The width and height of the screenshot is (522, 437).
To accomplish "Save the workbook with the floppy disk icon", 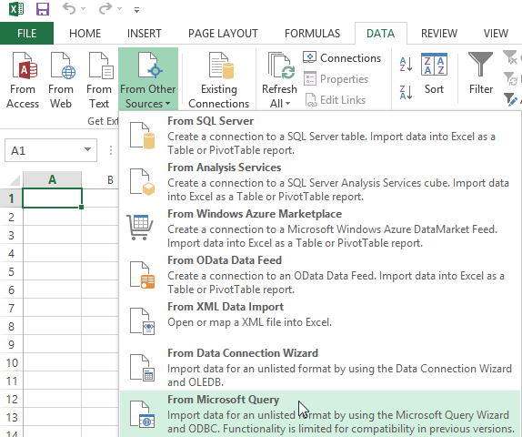I will click(43, 9).
